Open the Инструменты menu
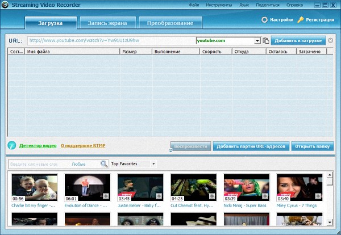 [219, 5]
